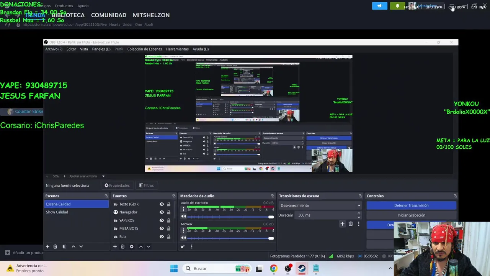Screen dimensions: 490x276
Task: Click Steam announcements megaphone icon
Action: pyautogui.click(x=380, y=6)
